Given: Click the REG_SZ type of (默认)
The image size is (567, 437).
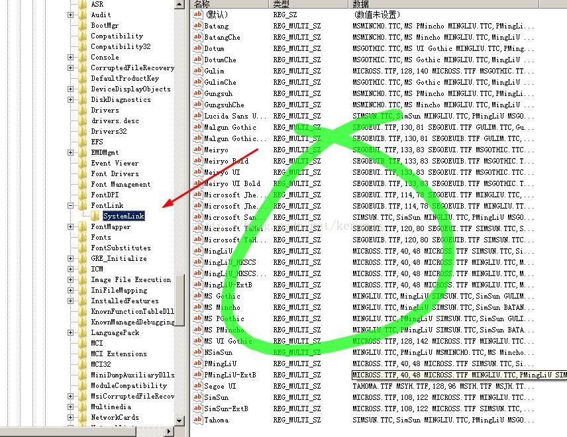Looking at the screenshot, I should click(285, 15).
